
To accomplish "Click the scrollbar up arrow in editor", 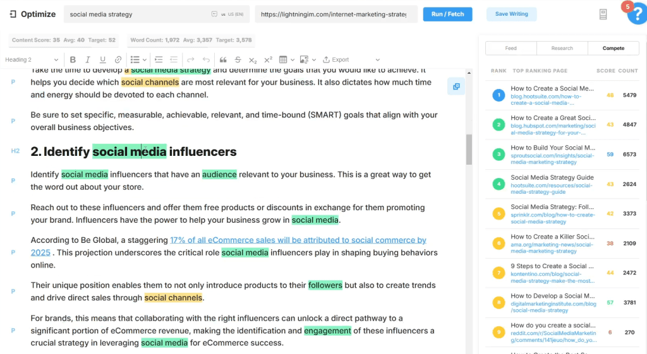I will tap(469, 73).
